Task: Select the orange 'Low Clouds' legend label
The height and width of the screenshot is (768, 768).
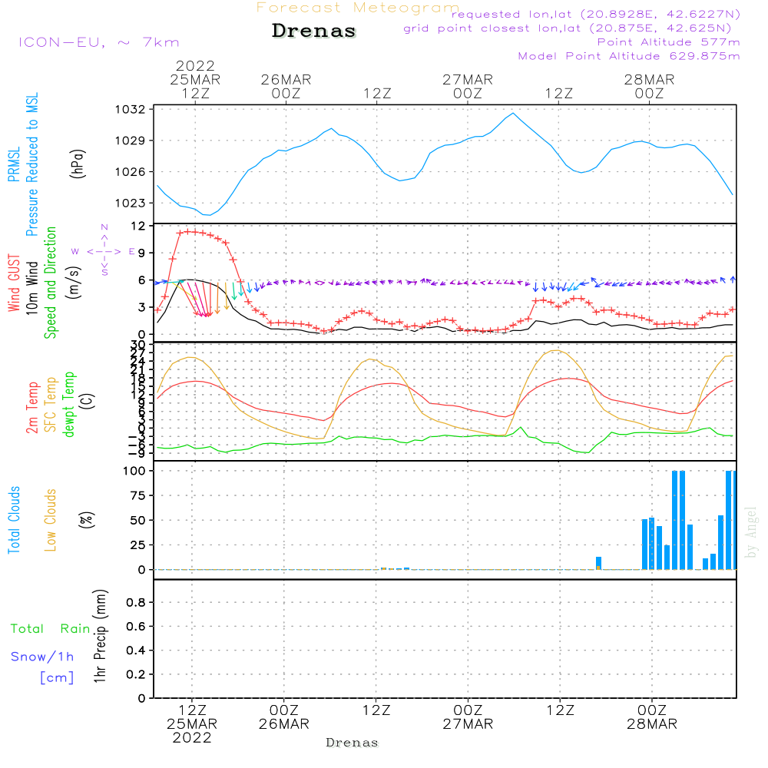Action: tap(51, 520)
